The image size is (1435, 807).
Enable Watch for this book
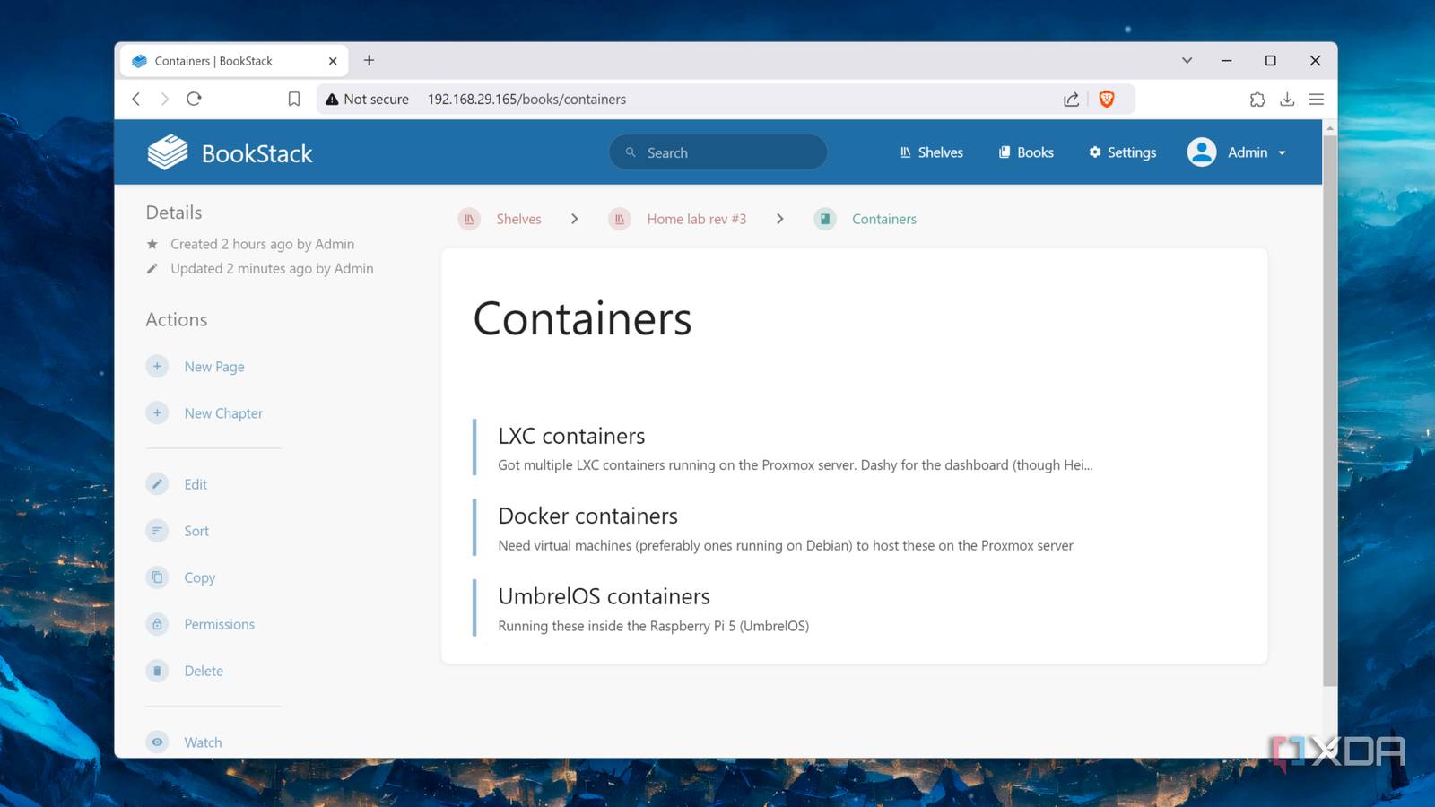157,742
